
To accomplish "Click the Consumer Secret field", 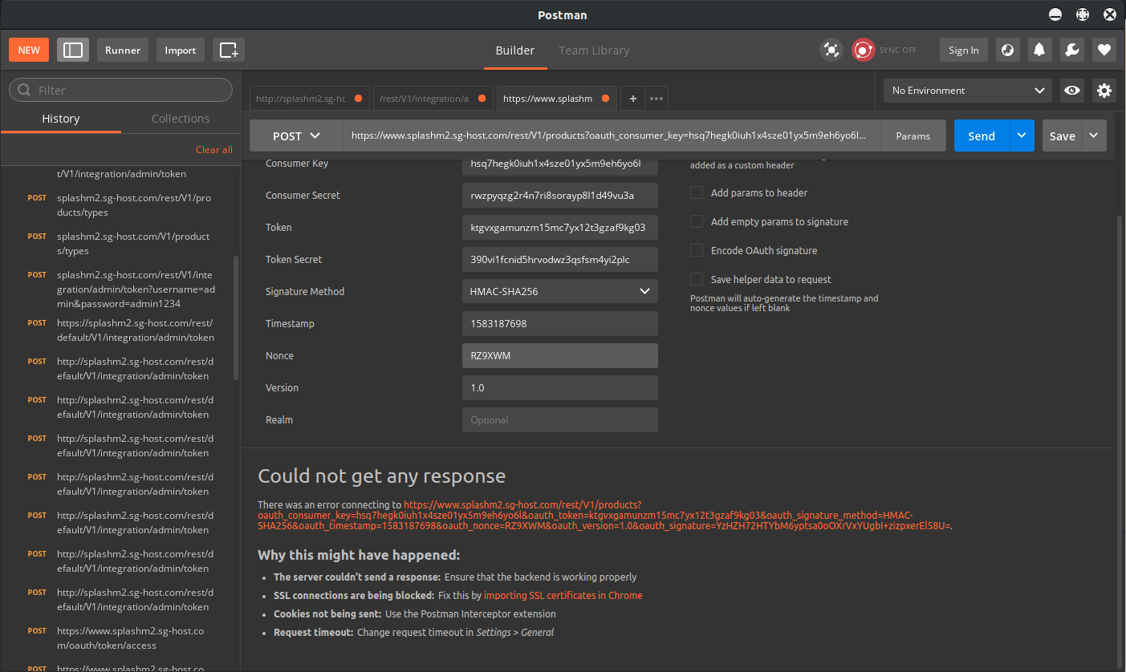I will tap(560, 195).
